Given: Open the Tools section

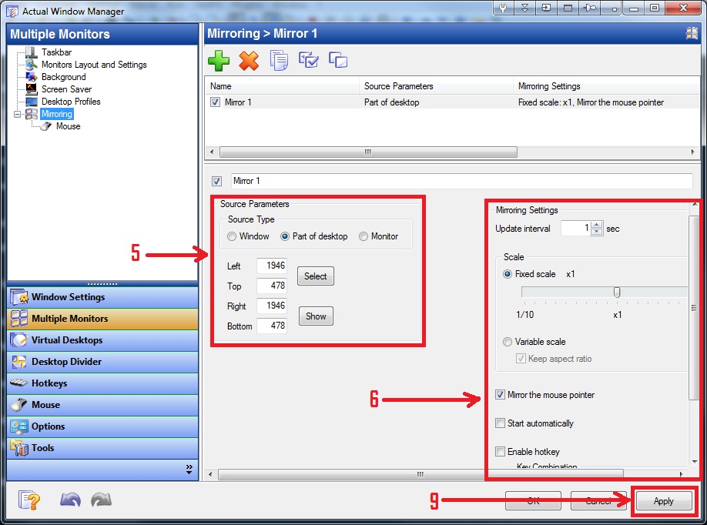Looking at the screenshot, I should pos(102,448).
